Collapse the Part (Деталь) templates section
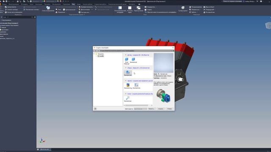 tap(126, 55)
